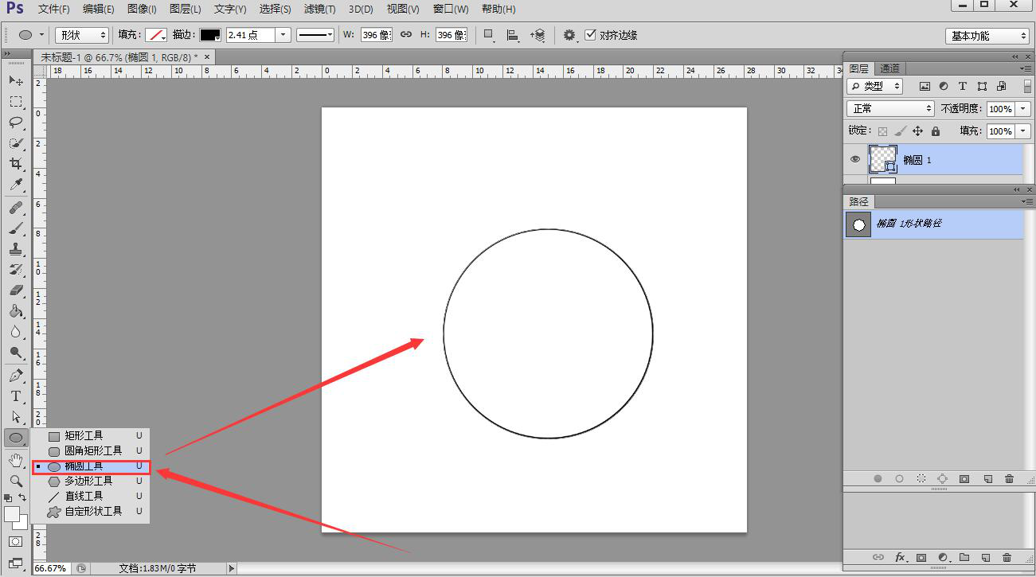Choose 自定形状工具 from the shape flyout
Screen dimensions: 1036x577
click(92, 511)
